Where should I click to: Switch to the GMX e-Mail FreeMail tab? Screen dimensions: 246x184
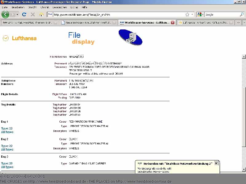click(27, 22)
